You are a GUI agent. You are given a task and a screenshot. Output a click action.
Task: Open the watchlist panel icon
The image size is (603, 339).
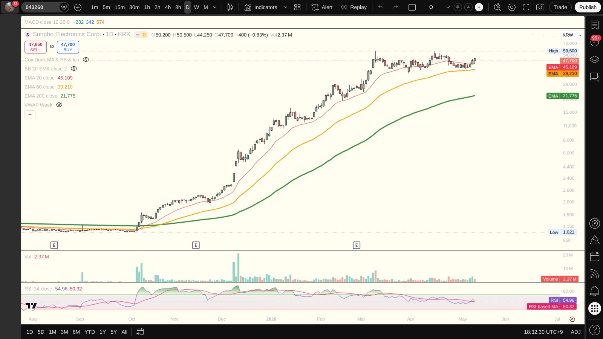tap(595, 25)
